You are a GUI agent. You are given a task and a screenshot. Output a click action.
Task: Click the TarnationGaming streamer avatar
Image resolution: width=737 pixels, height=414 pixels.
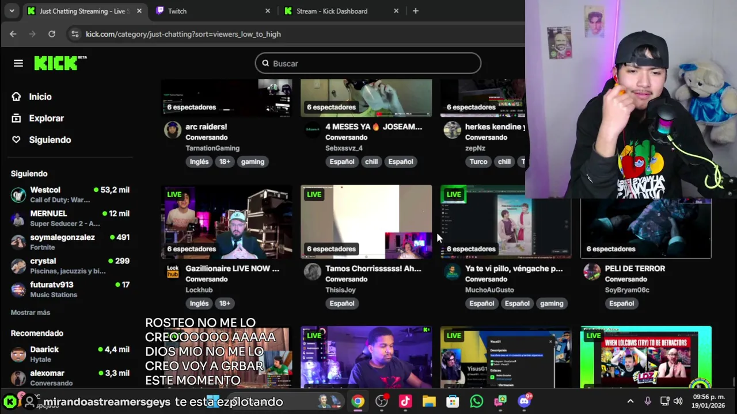click(173, 130)
